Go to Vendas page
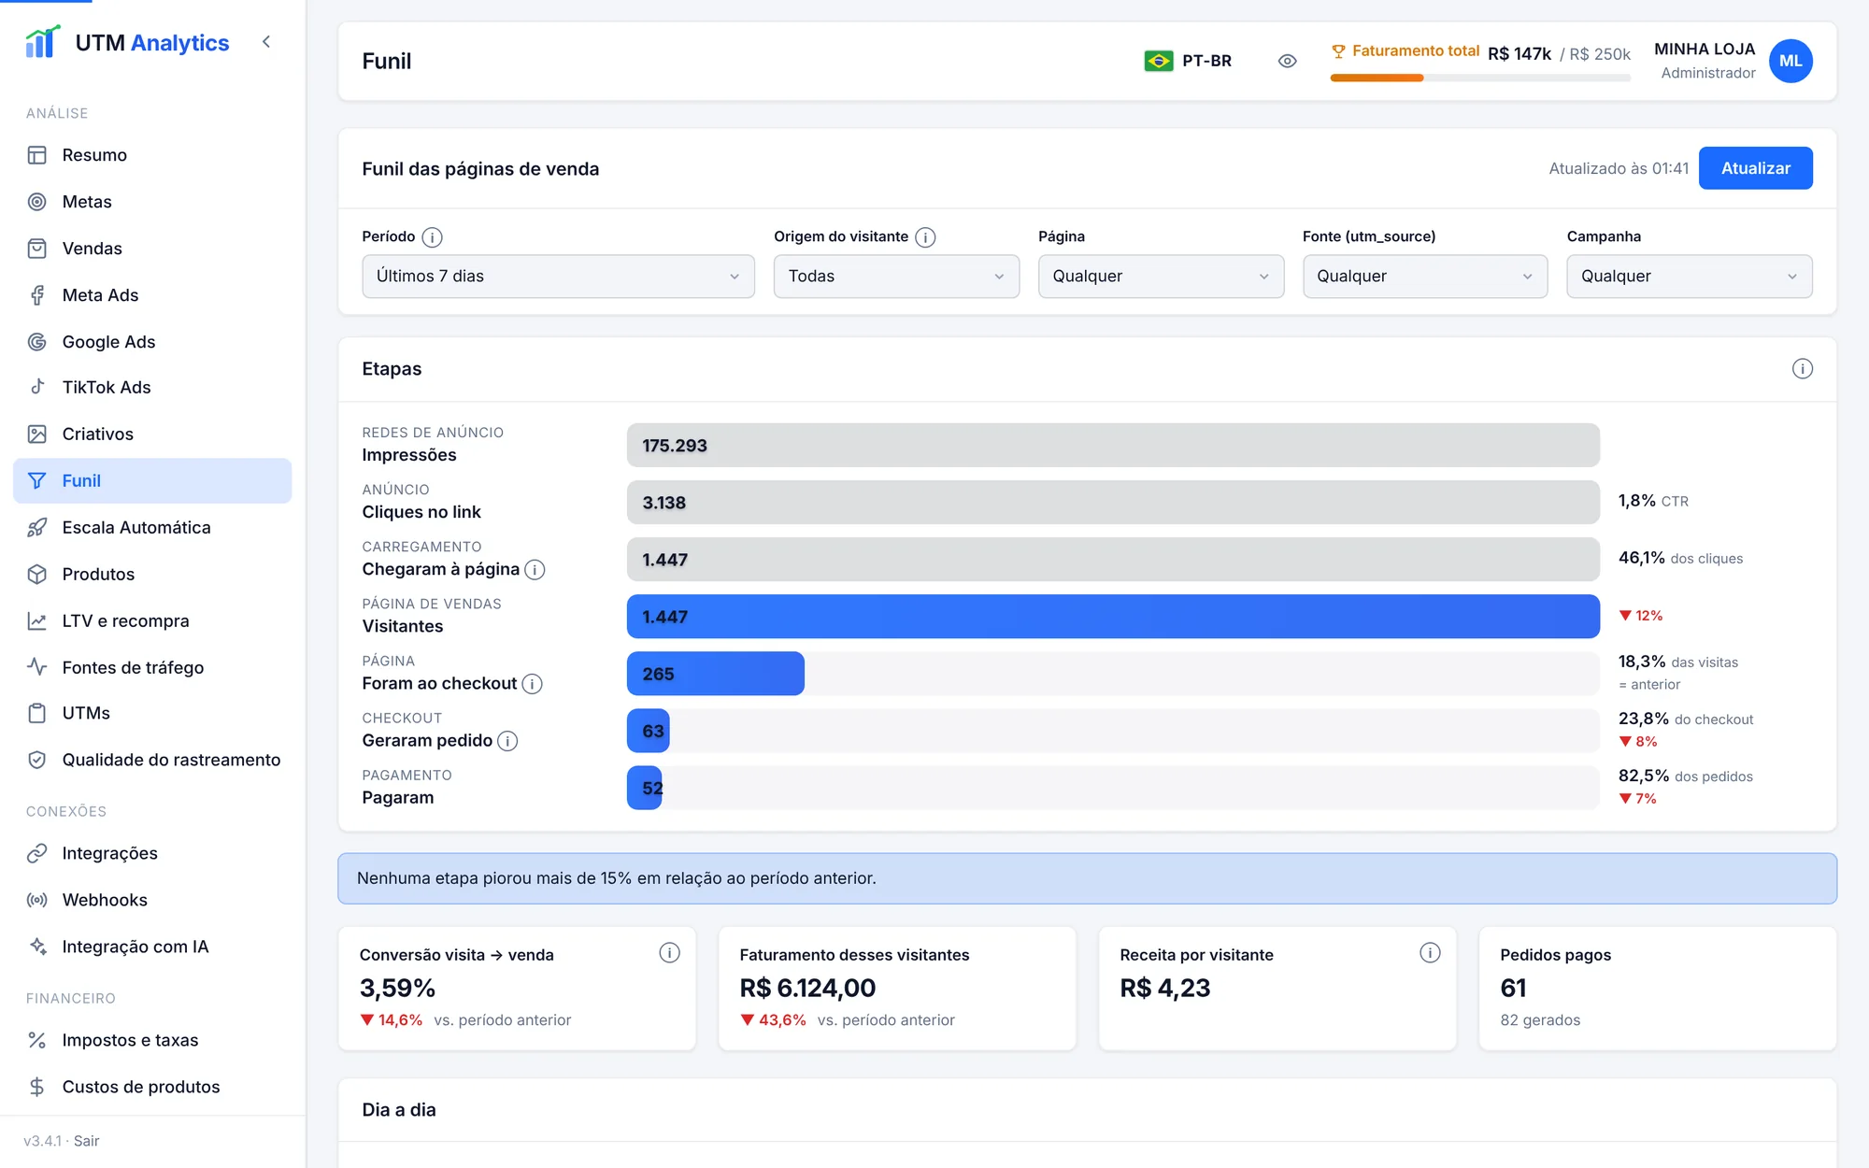1869x1168 pixels. point(152,249)
